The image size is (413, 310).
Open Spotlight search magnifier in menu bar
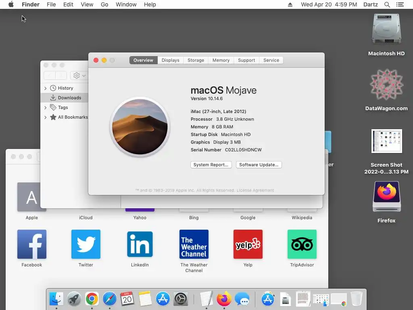387,4
